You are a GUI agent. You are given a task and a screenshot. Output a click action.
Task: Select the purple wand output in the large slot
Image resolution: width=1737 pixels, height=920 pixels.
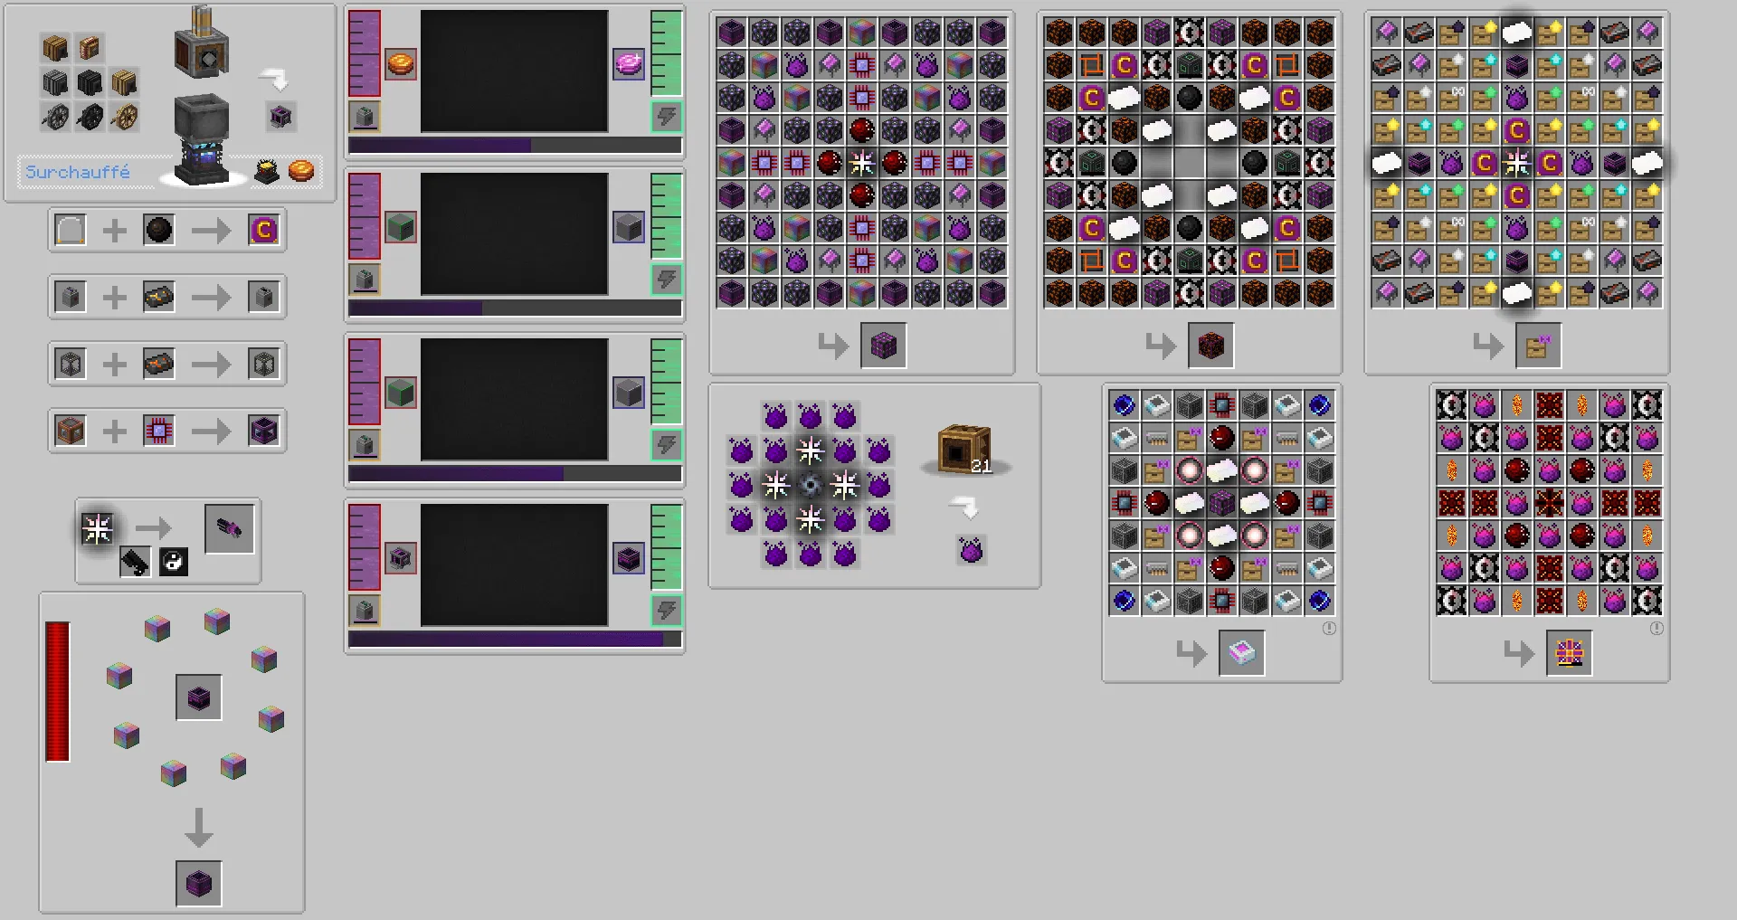point(229,528)
